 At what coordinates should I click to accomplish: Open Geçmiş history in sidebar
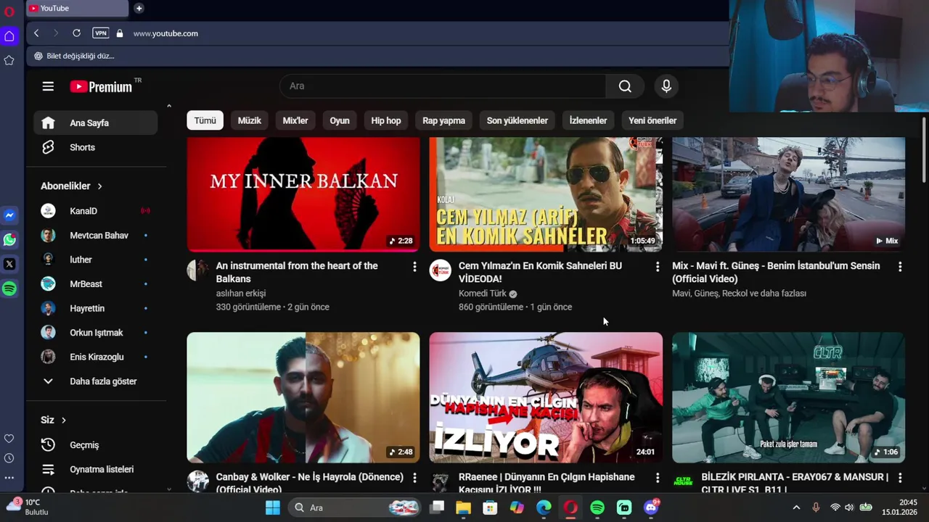click(96, 445)
